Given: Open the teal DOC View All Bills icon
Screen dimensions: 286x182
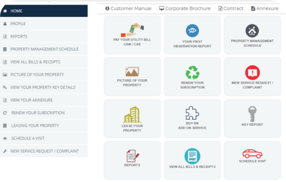Looking at the screenshot, I should tap(192, 156).
